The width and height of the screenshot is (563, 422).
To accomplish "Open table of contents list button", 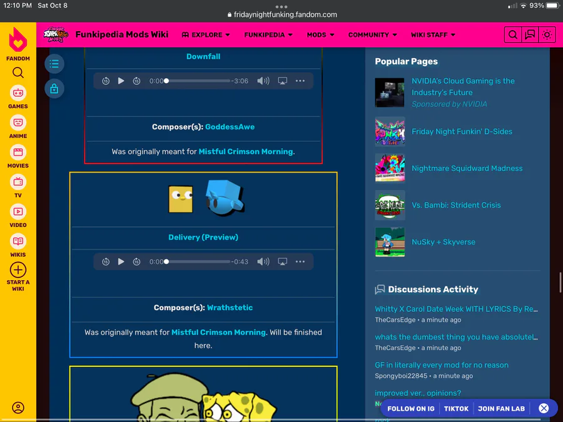I will [54, 64].
